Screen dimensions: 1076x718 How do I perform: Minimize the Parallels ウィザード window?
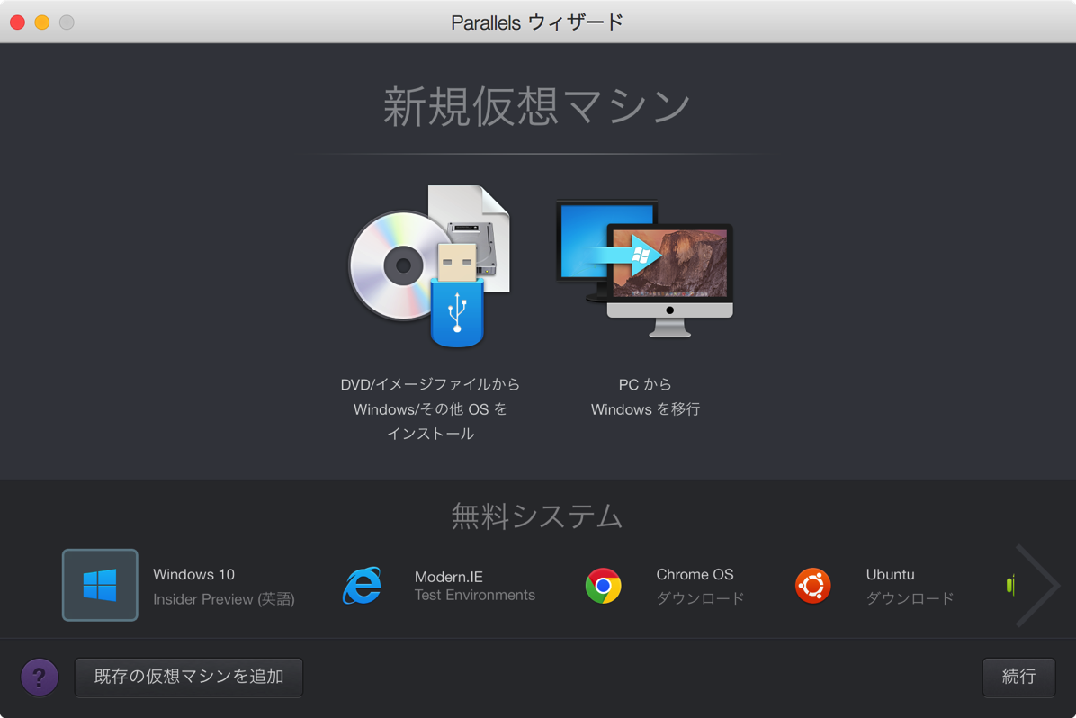[x=40, y=22]
